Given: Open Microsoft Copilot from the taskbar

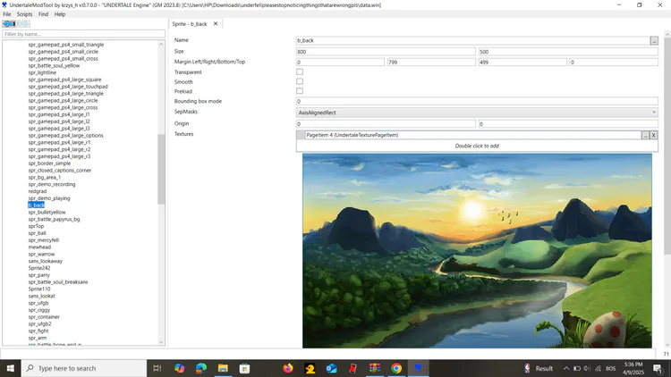Looking at the screenshot, I should pos(179,368).
